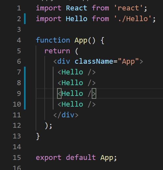The height and width of the screenshot is (170, 163).
Task: Click line number 10 in the gutter
Action: (17, 104)
